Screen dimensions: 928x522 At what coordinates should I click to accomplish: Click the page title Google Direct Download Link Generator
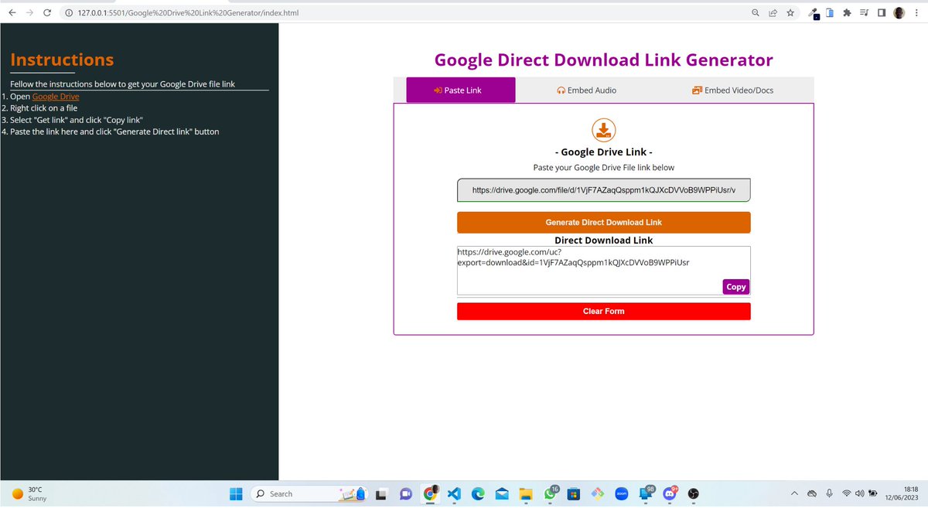tap(604, 60)
